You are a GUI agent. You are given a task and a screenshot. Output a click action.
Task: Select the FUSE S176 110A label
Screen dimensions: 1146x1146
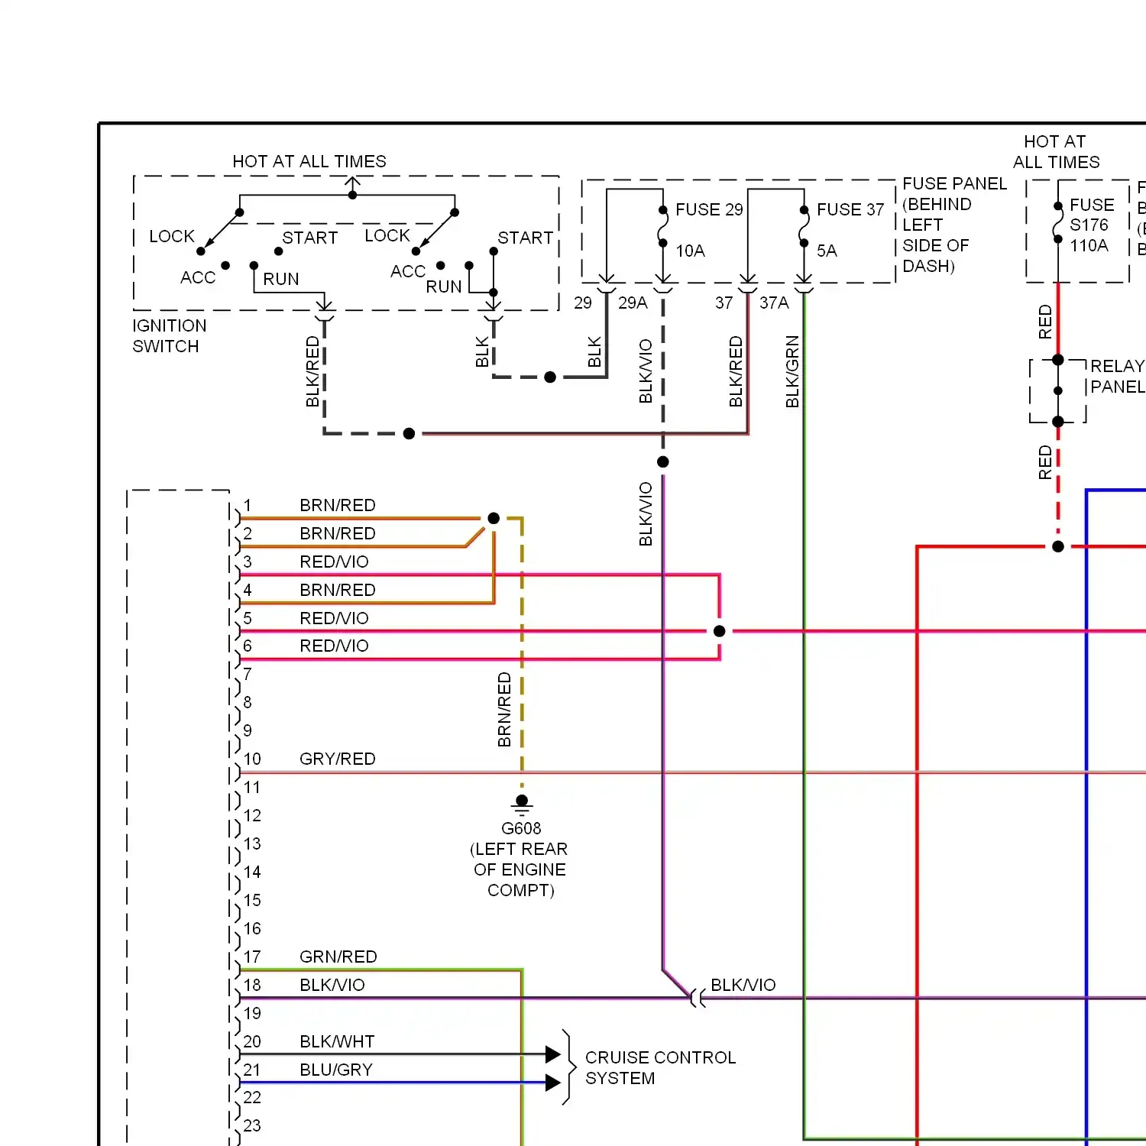[1091, 225]
